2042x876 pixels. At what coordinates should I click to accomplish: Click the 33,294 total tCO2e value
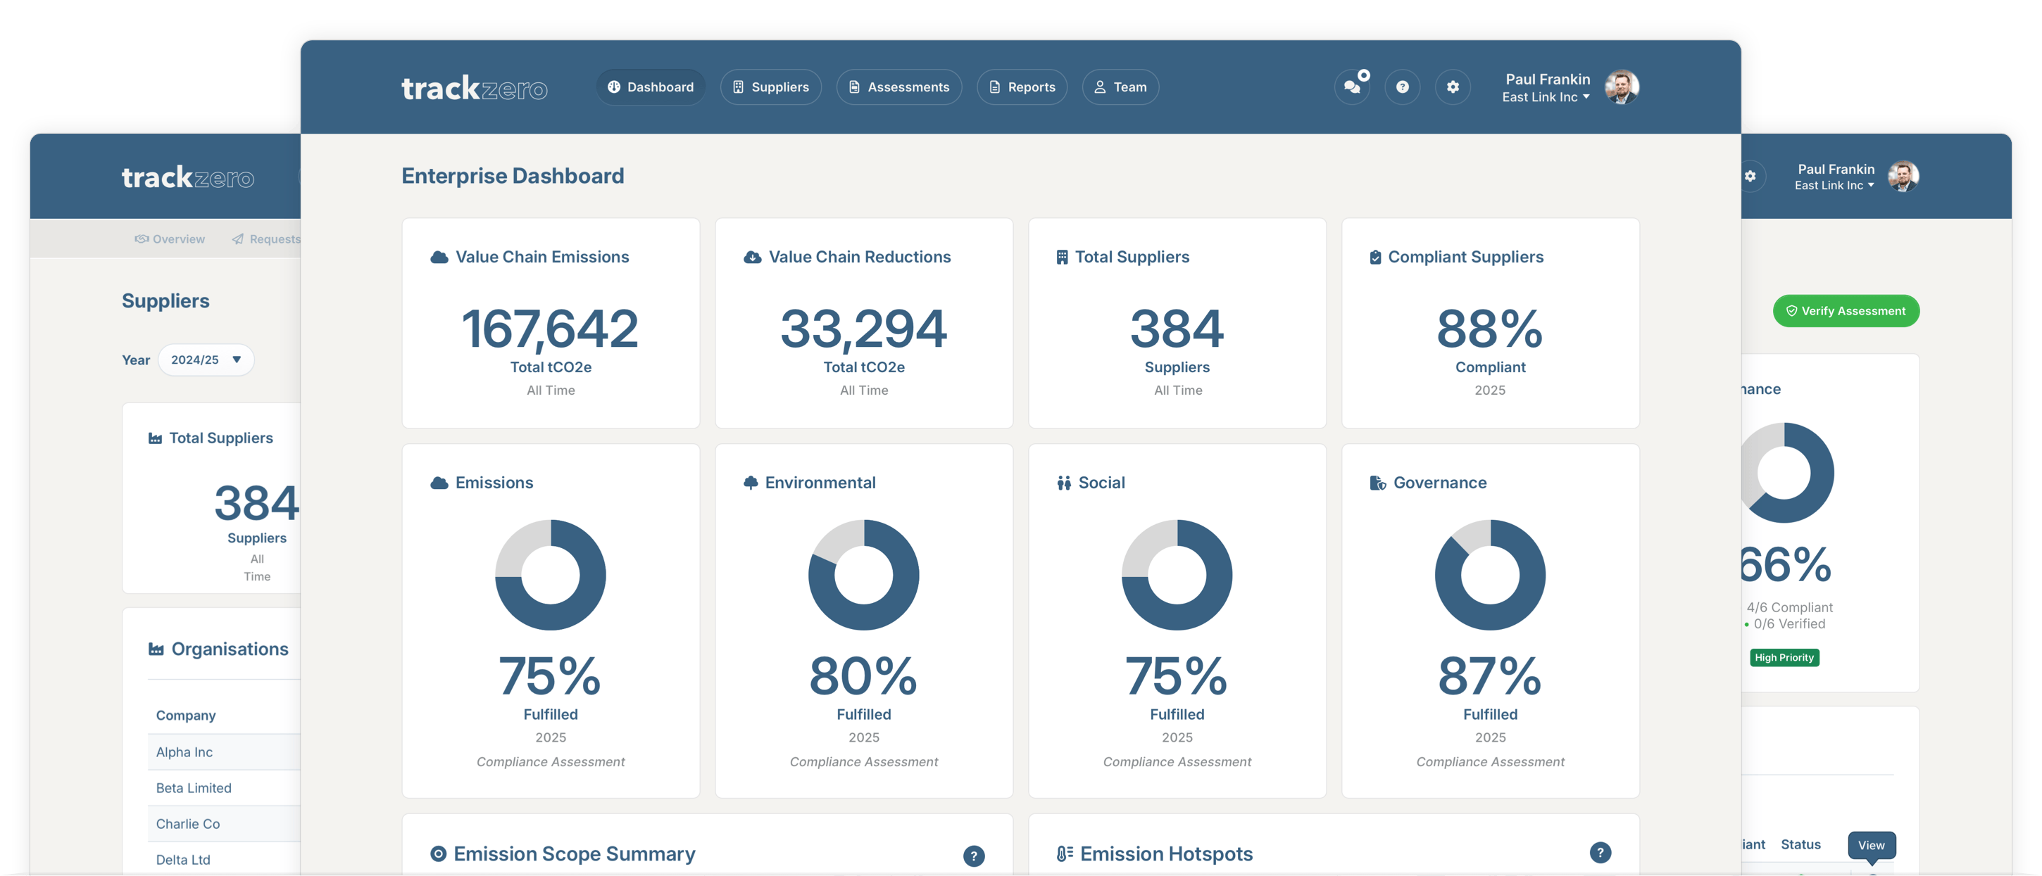864,329
